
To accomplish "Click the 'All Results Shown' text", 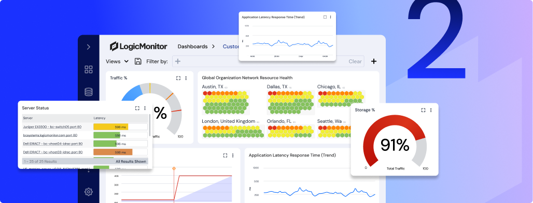I will pos(131,161).
